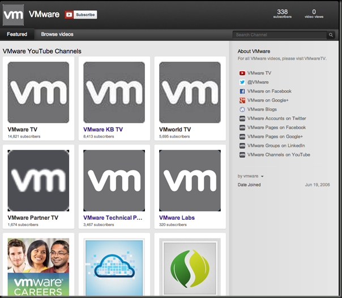The width and height of the screenshot is (342, 298).
Task: Click vm icon beside Groups on LinkedIn
Action: pos(242,146)
